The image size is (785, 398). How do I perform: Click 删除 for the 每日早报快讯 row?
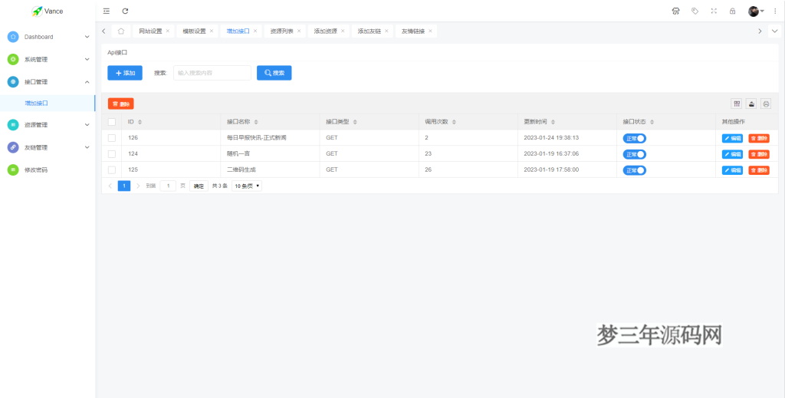coord(759,138)
